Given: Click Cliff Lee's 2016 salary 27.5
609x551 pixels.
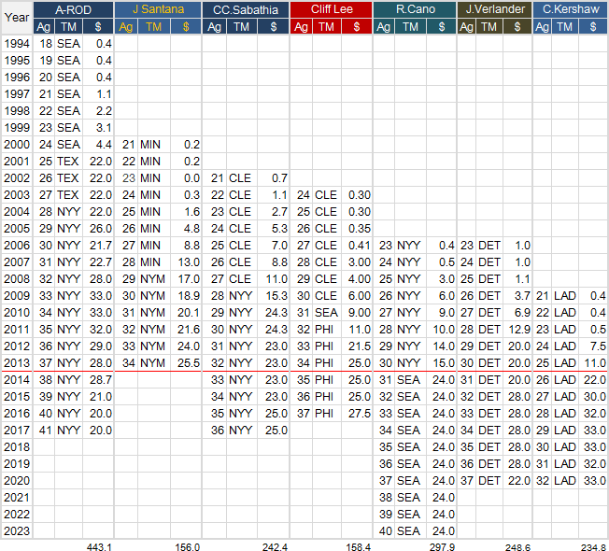Looking at the screenshot, I should click(357, 413).
